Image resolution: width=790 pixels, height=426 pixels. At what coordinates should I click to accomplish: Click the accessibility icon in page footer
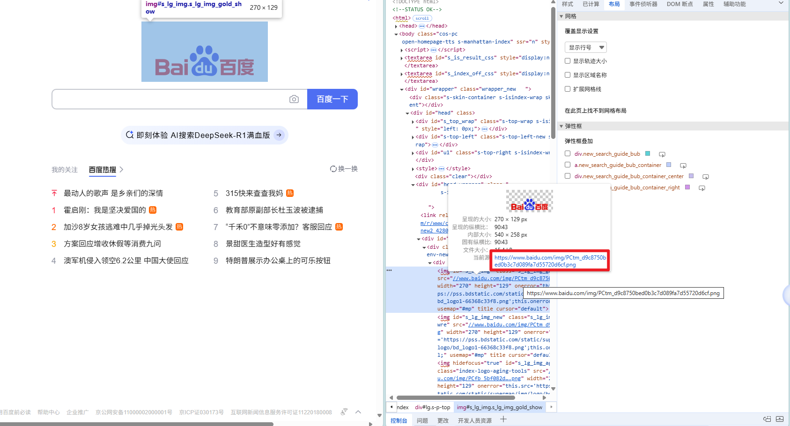coord(344,412)
